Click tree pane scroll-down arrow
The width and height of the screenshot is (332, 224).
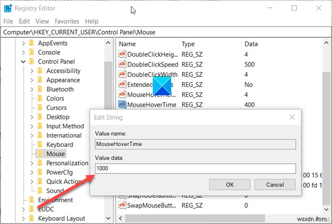point(108,218)
